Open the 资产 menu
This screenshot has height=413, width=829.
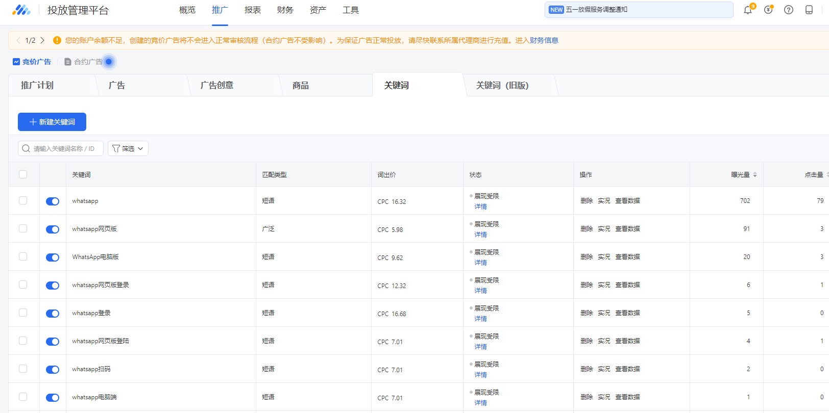click(x=318, y=10)
